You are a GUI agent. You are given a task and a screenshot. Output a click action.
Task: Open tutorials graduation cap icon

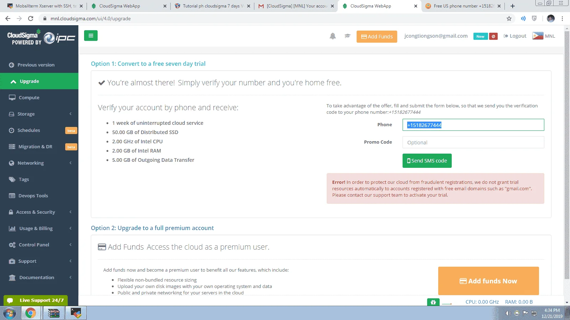pyautogui.click(x=348, y=36)
